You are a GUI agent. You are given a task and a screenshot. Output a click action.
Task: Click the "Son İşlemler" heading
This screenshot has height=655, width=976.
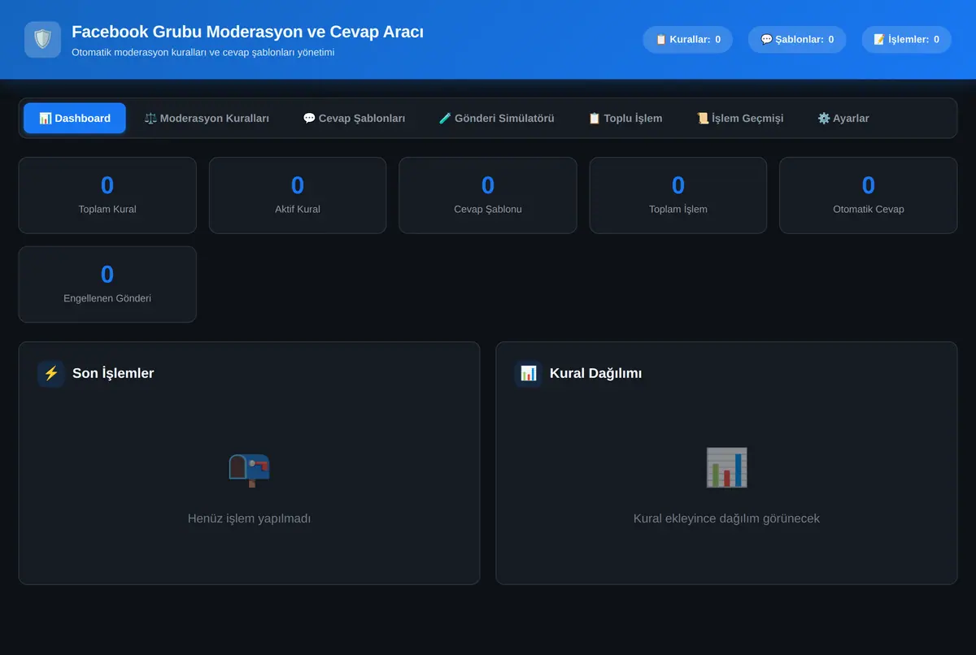[113, 374]
